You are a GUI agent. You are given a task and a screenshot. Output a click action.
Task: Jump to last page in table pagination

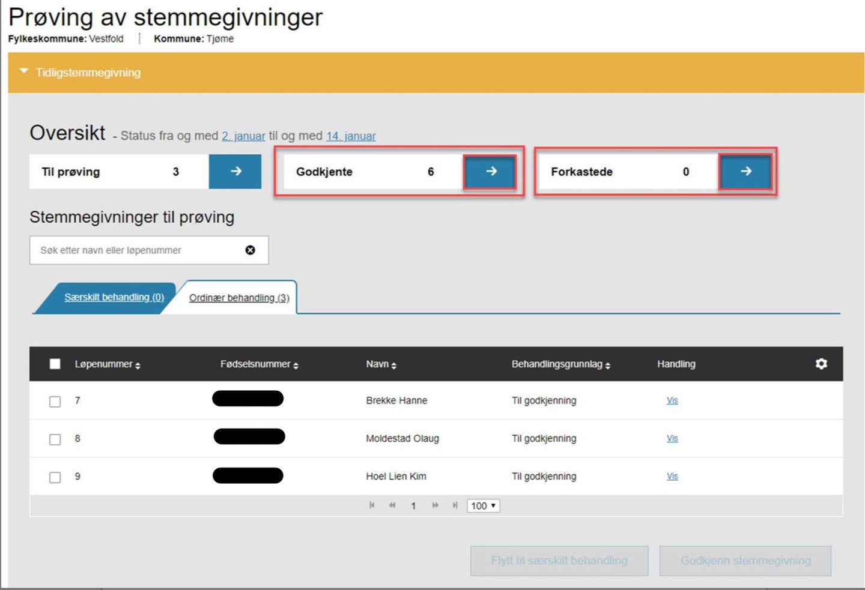tap(455, 505)
